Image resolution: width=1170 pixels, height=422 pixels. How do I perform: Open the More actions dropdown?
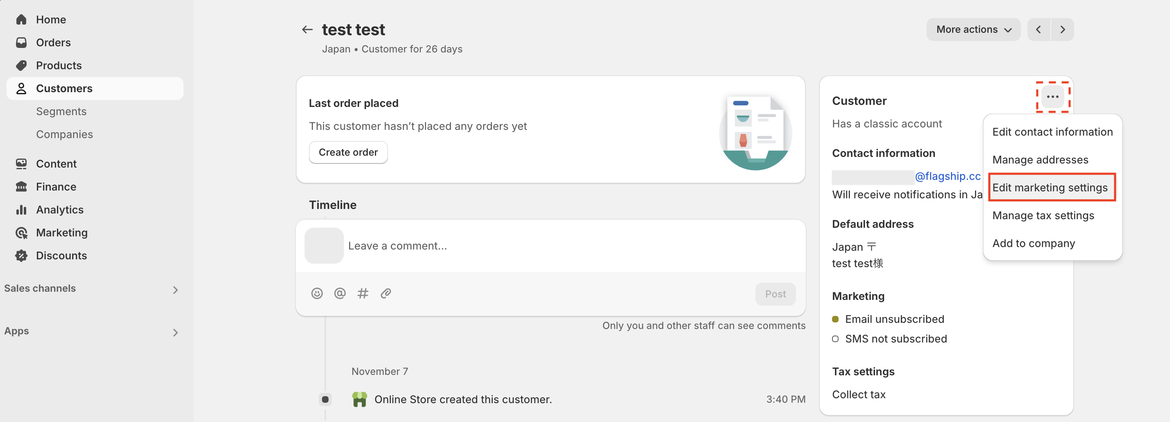pos(973,29)
